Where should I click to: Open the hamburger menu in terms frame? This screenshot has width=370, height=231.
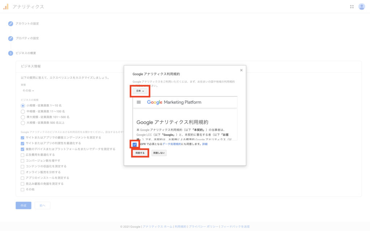pos(139,102)
